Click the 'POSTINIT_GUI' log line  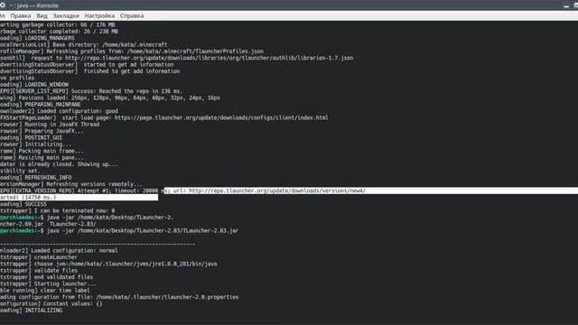point(31,137)
